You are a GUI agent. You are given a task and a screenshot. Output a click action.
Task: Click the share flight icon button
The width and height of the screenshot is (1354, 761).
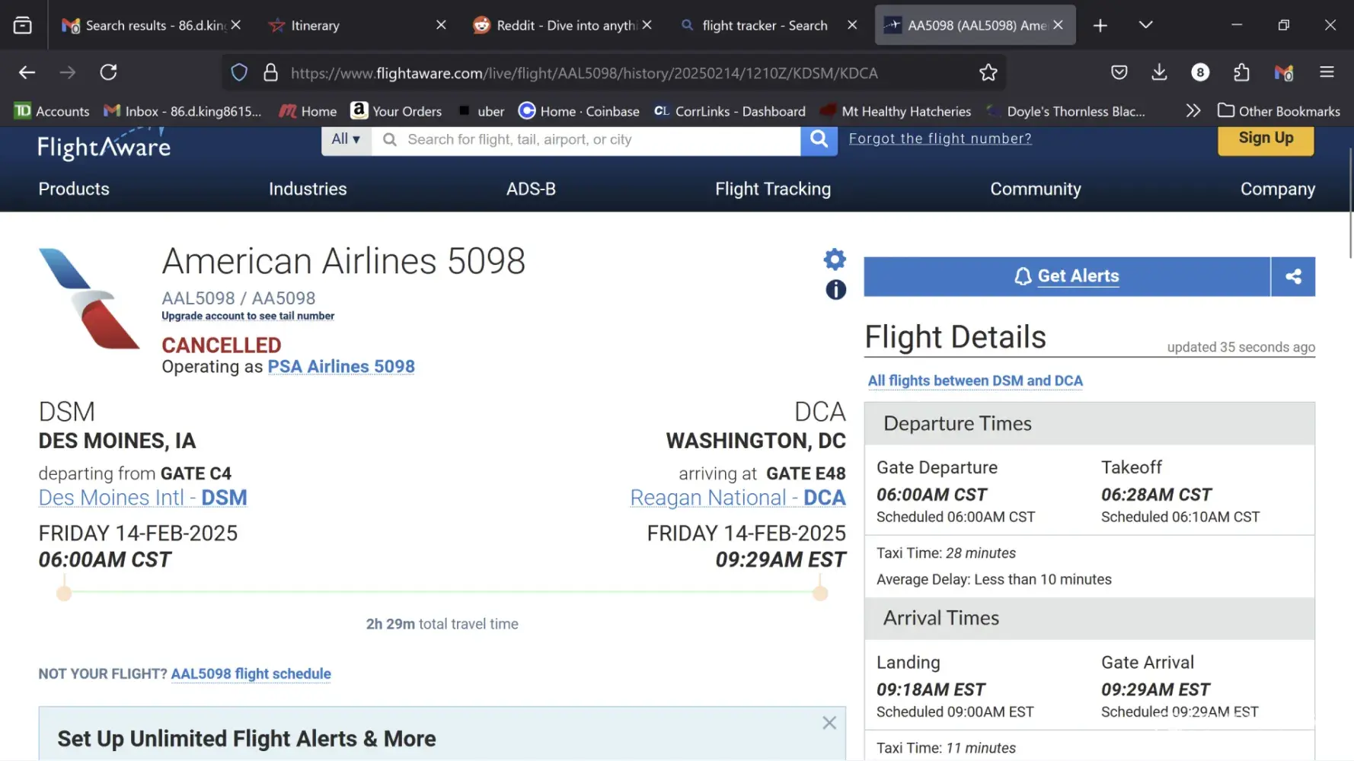coord(1292,276)
